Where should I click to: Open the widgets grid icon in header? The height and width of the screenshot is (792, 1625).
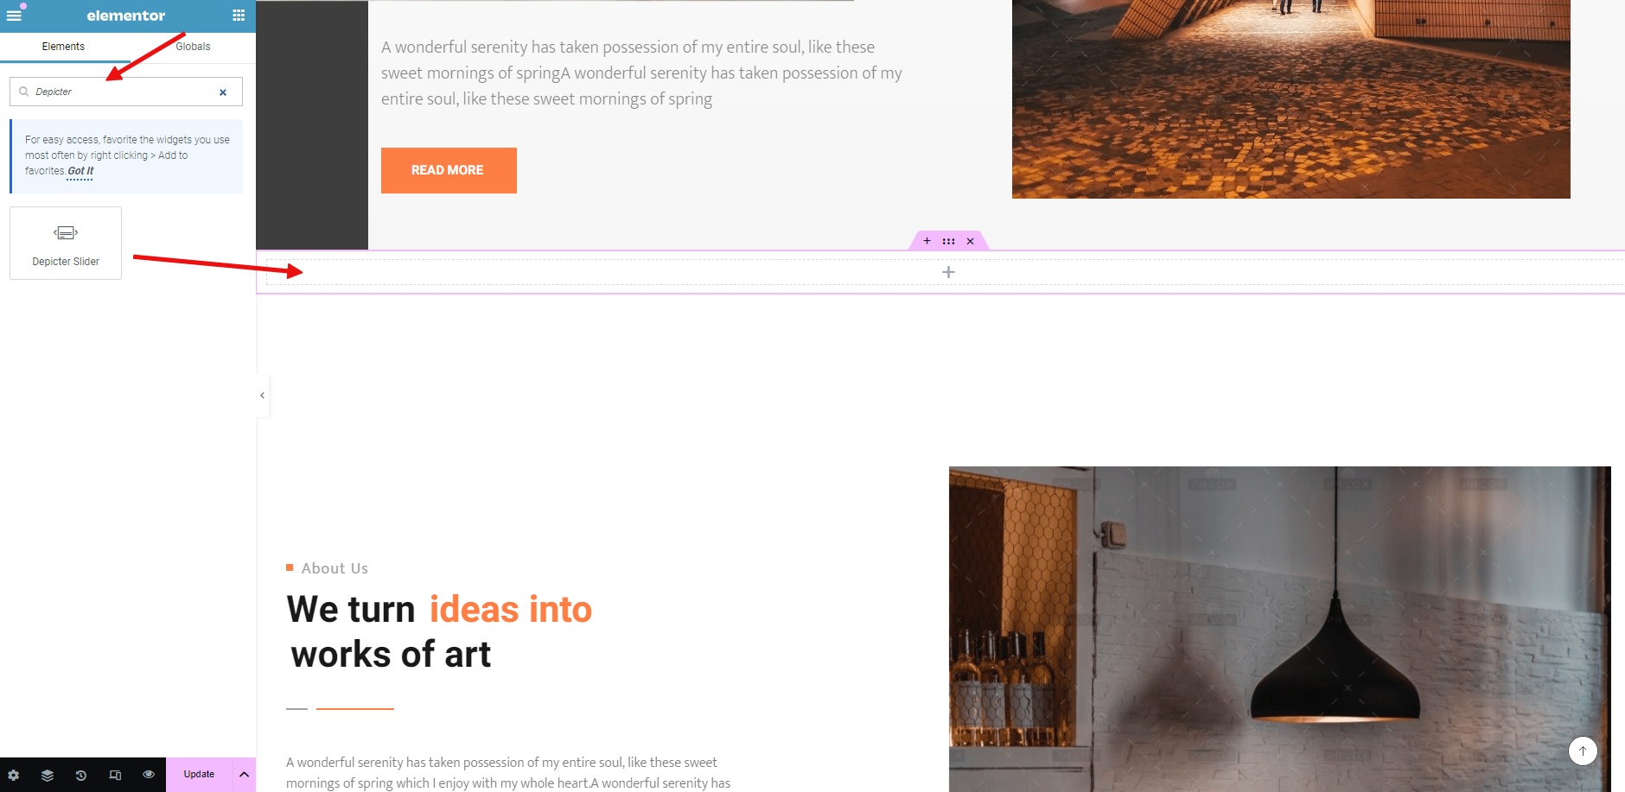point(239,16)
